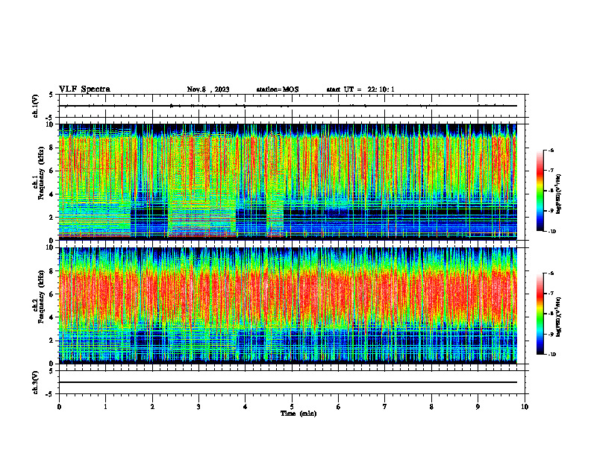Click the ch.1 spectrogram color scale bar

point(540,191)
